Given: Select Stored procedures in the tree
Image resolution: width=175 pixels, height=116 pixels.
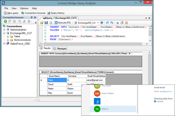Looking at the screenshot, I should (22, 40).
